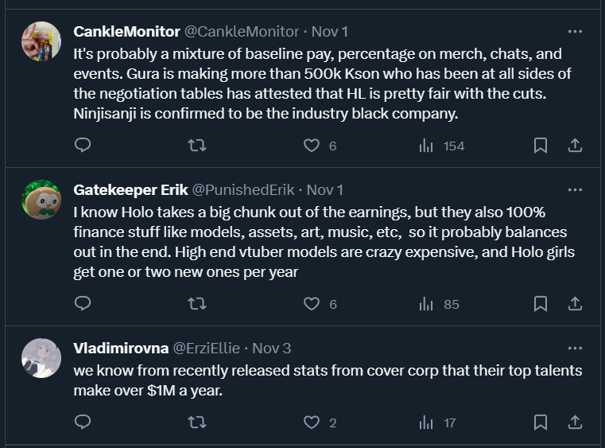The width and height of the screenshot is (605, 448).
Task: Click Vladimirovna's profile avatar
Action: (41, 357)
